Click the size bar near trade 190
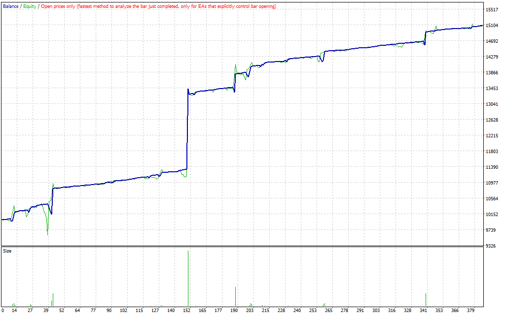The height and width of the screenshot is (315, 505). coord(236,296)
